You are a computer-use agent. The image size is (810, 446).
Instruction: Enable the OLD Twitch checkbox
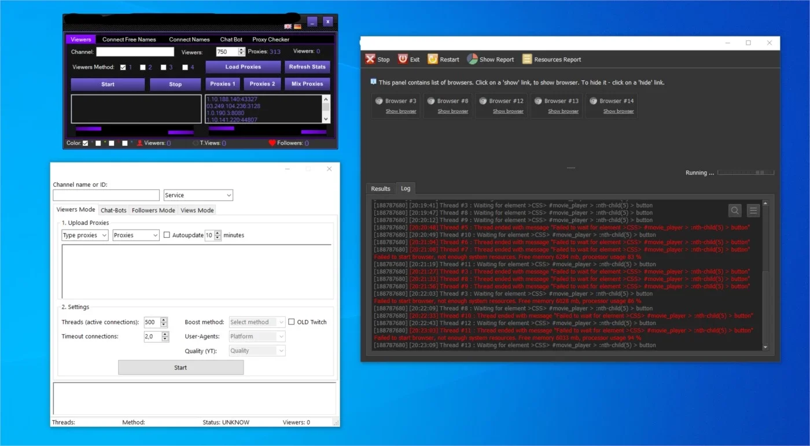[292, 322]
